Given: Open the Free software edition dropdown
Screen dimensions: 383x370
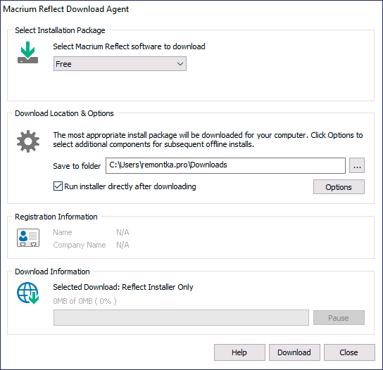Looking at the screenshot, I should click(x=120, y=64).
